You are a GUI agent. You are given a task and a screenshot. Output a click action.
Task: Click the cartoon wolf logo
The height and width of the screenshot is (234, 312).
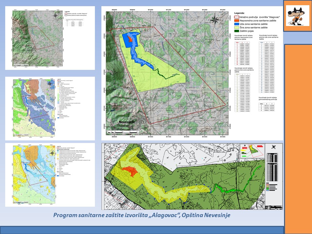[x=297, y=15]
